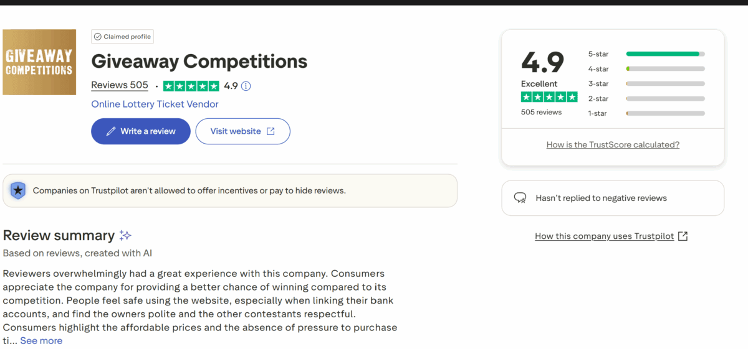Click the TrustScore info circle icon
Screen dimensions: 748x349
coord(246,86)
